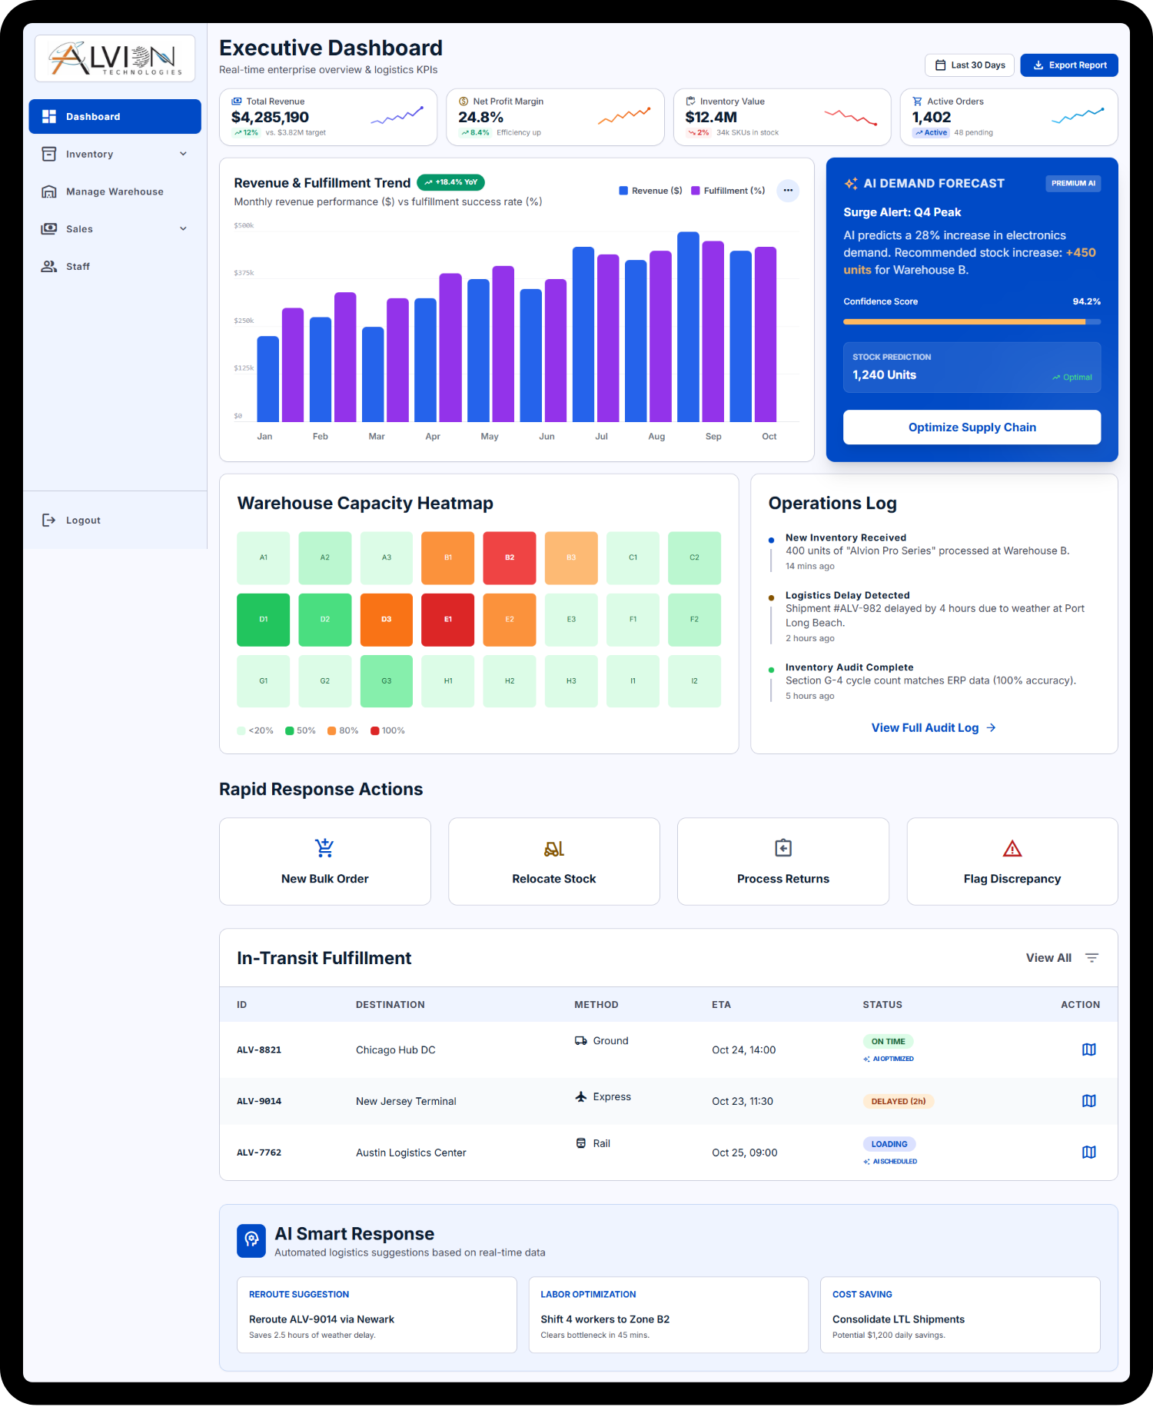Click the Optimize Supply Chain button
1153x1407 pixels.
(972, 427)
